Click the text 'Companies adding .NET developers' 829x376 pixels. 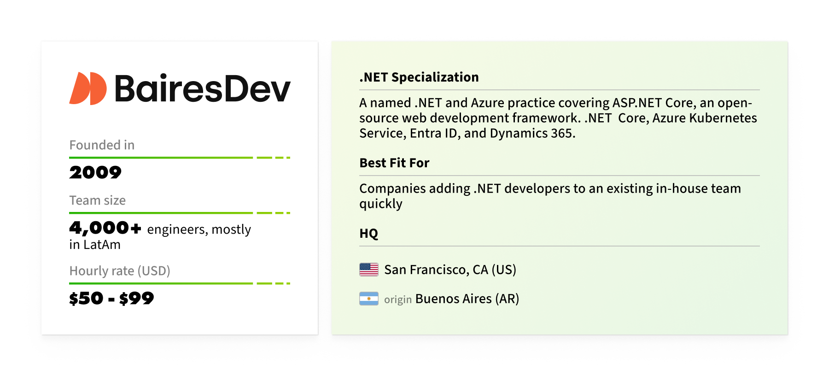coord(464,188)
